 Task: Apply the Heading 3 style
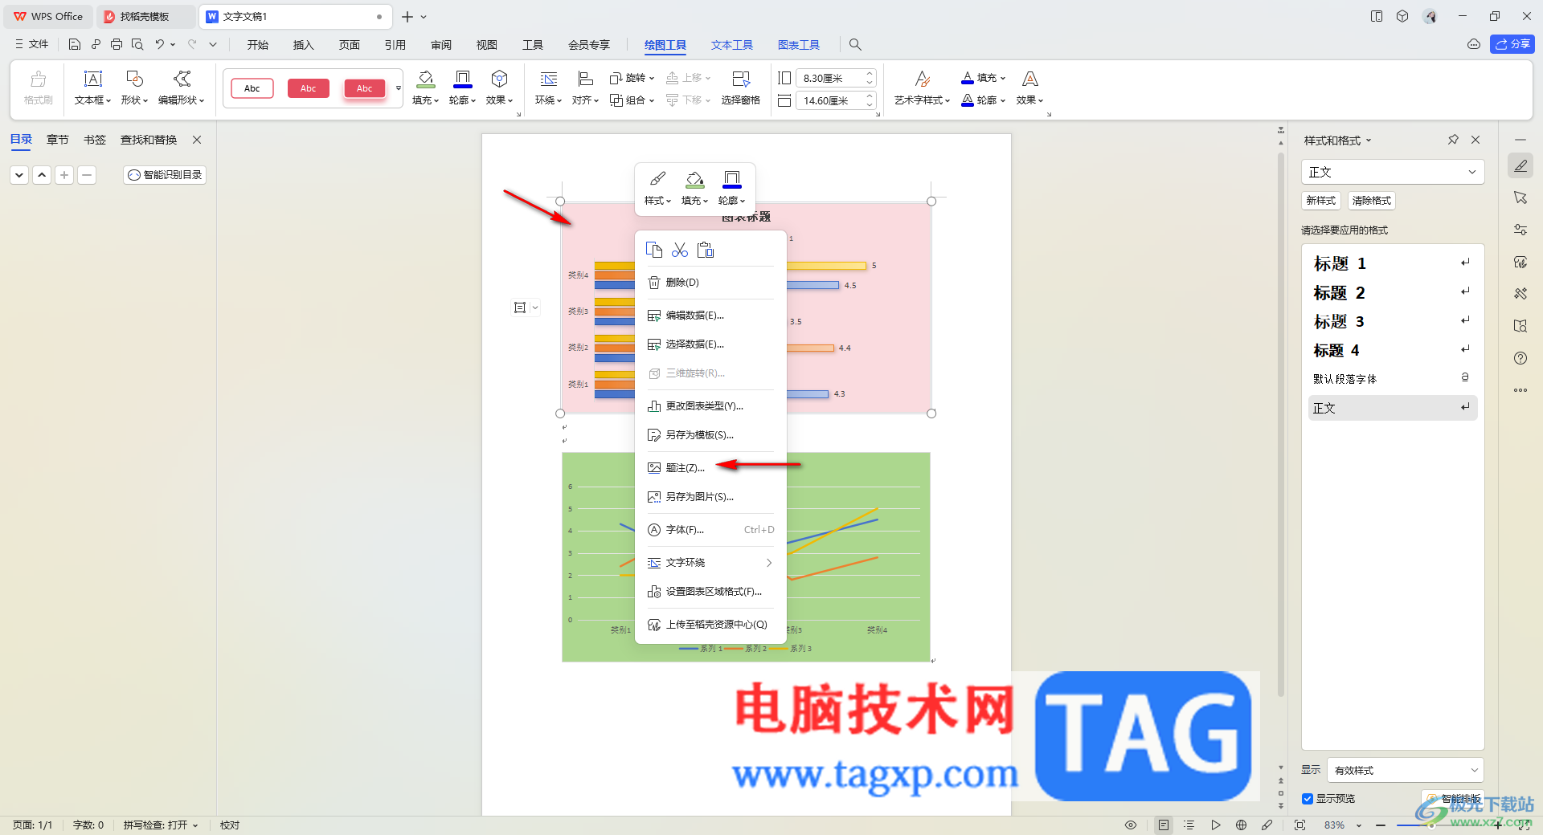click(1392, 321)
